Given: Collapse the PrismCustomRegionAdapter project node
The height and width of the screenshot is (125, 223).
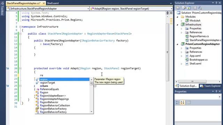Looking at the screenshot, I should click(177, 44).
